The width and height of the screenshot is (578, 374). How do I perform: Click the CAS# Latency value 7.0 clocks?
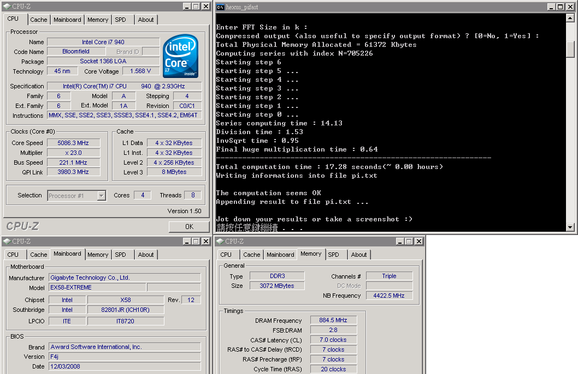tap(334, 340)
